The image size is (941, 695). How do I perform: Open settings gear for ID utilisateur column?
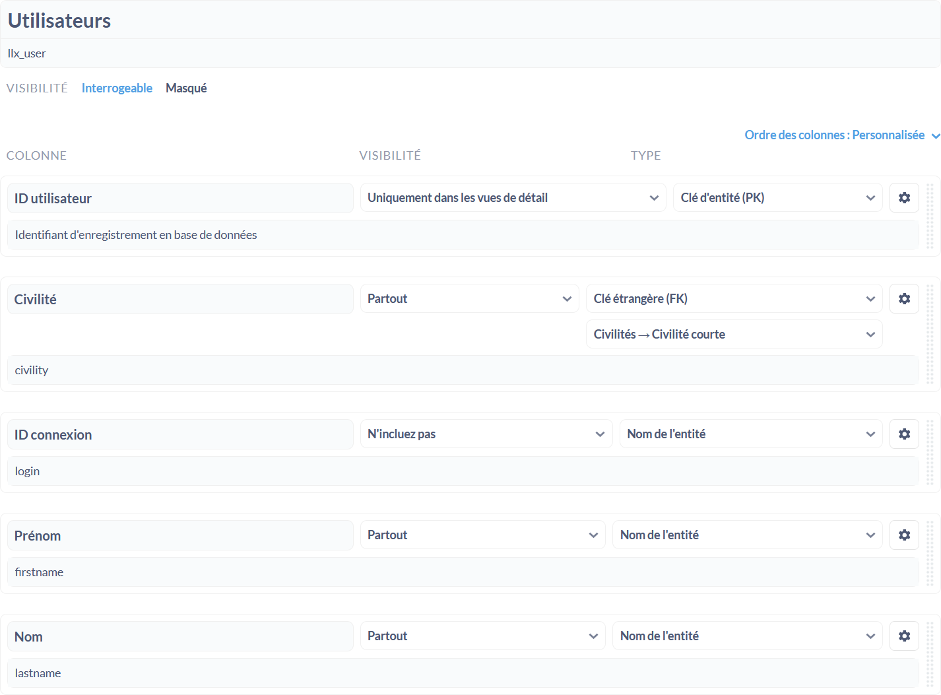coord(904,198)
